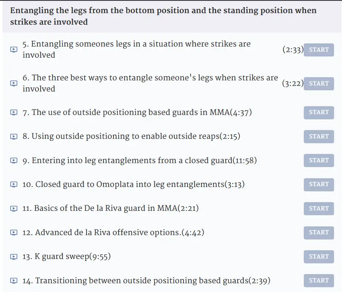Click video icon beside Omoplata lesson
Image resolution: width=342 pixels, height=292 pixels.
tap(14, 185)
